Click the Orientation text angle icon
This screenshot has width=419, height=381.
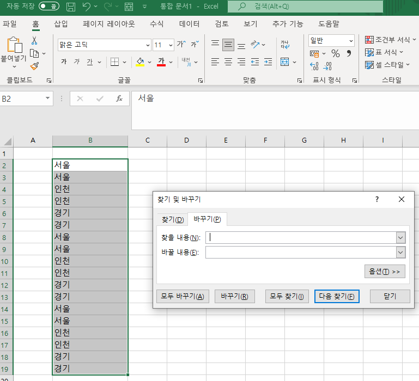point(255,44)
